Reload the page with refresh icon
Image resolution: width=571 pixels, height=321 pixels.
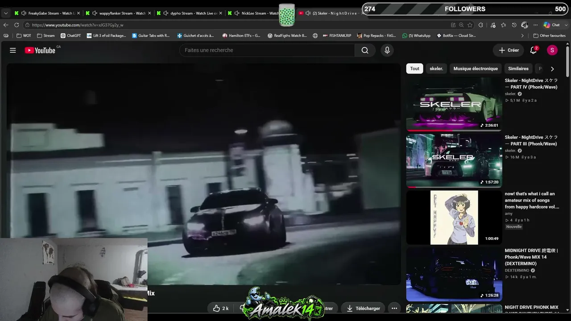17,25
